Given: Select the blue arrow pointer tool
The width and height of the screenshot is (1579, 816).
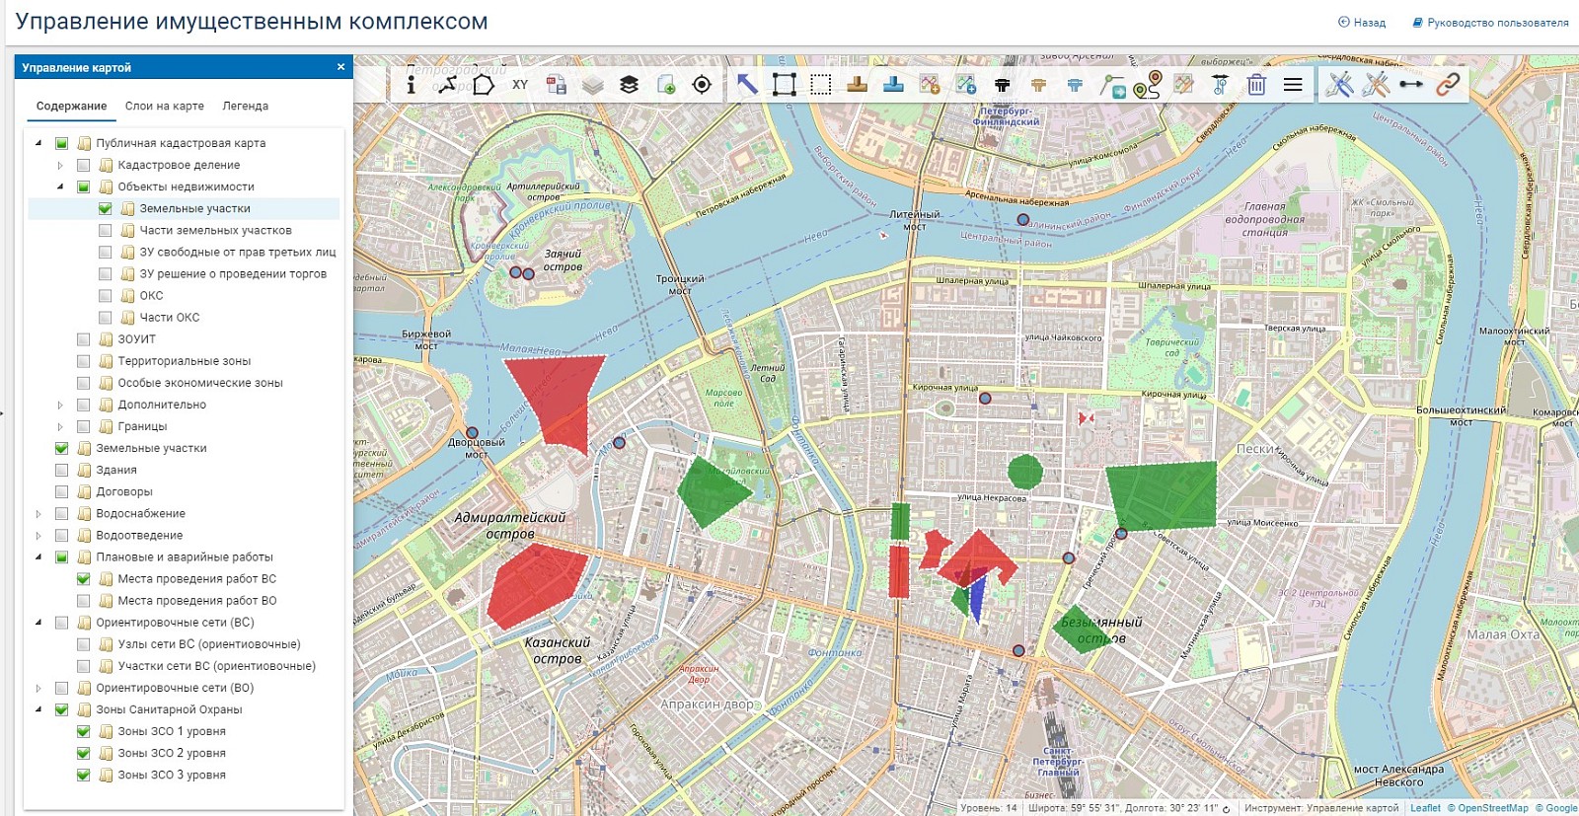Looking at the screenshot, I should 747,84.
